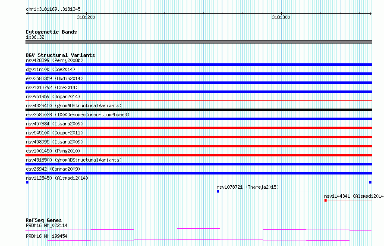Click the red bar under esv1001450
Image resolution: width=384 pixels, height=246 pixels.
click(198, 155)
